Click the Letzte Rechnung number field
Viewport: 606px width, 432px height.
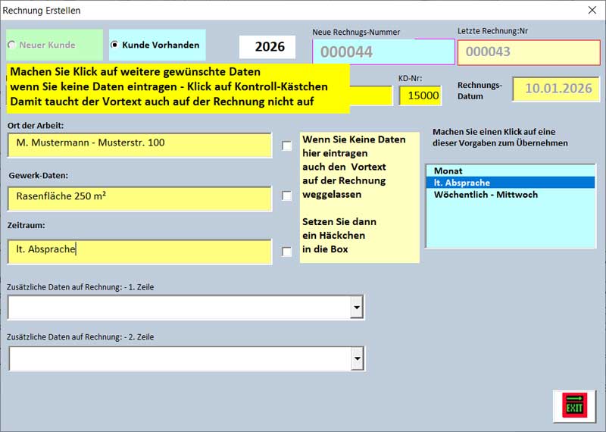(x=528, y=52)
